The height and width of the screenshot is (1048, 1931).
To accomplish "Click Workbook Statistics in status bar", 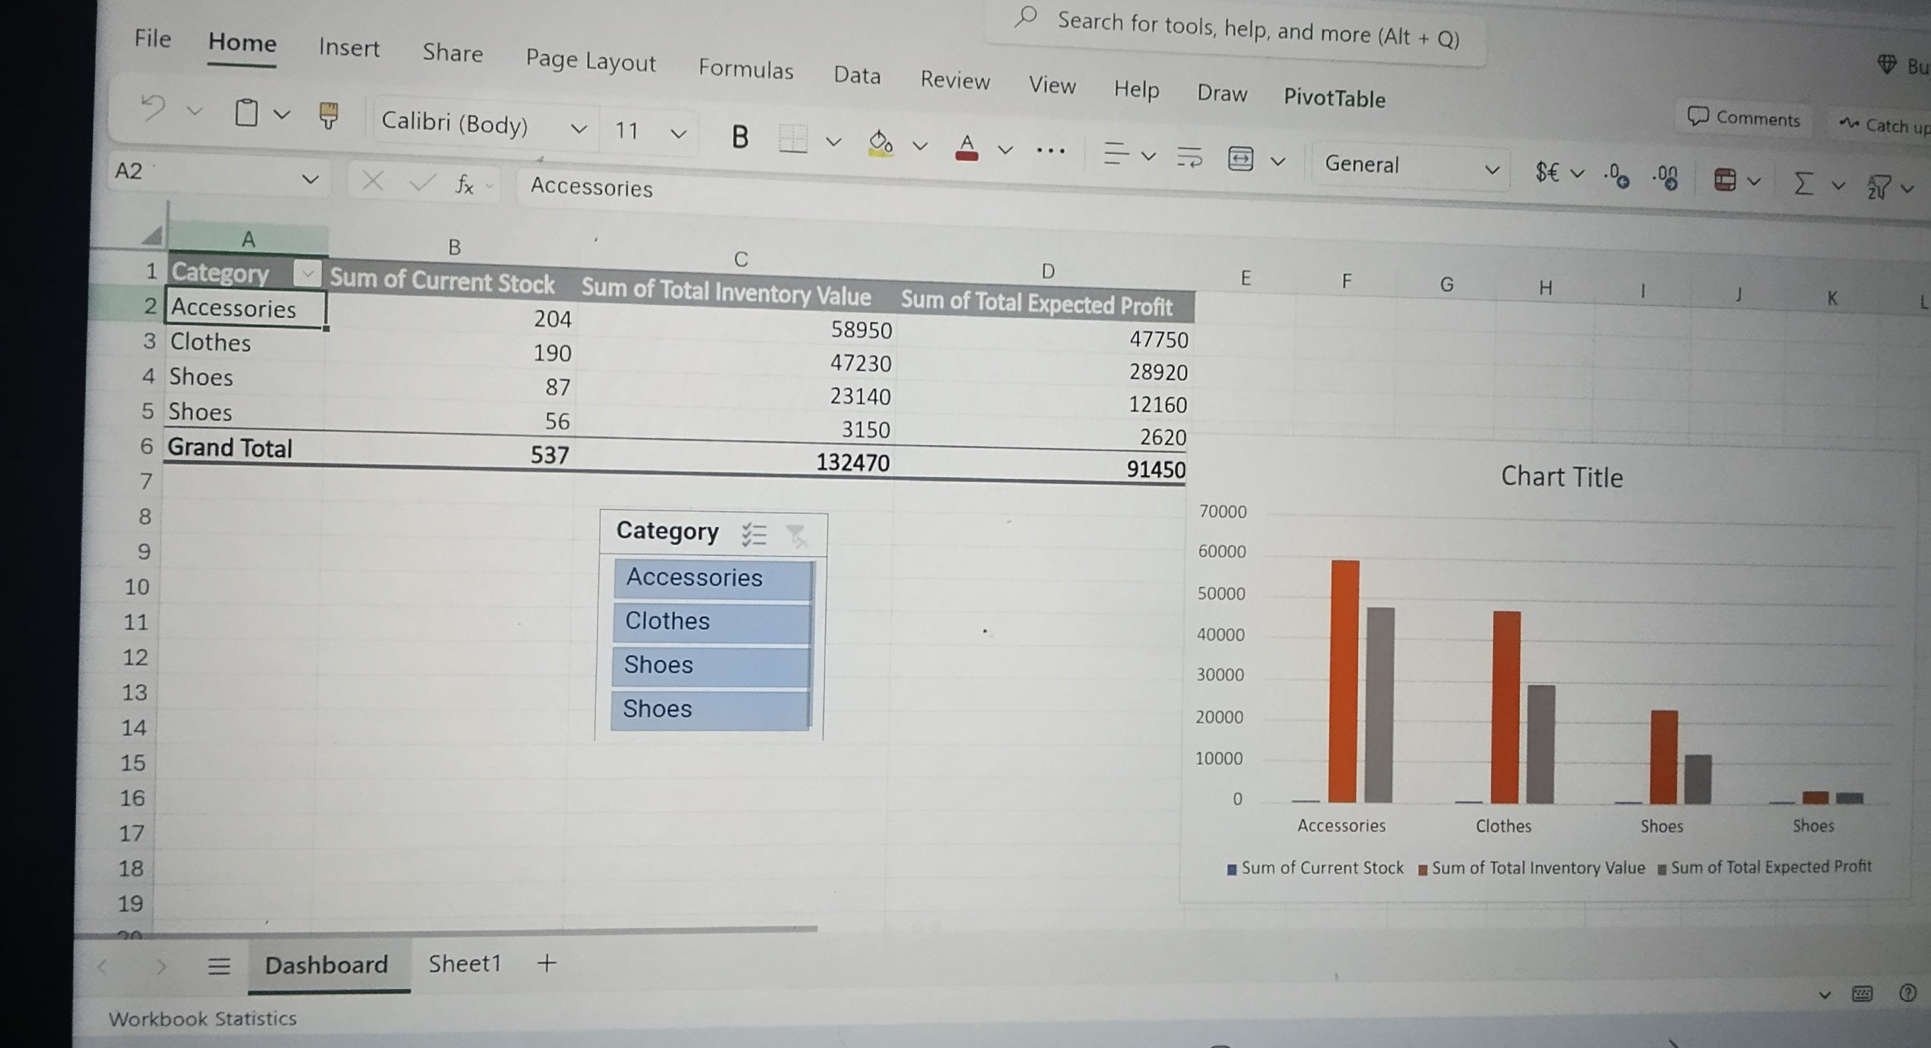I will tap(202, 1019).
